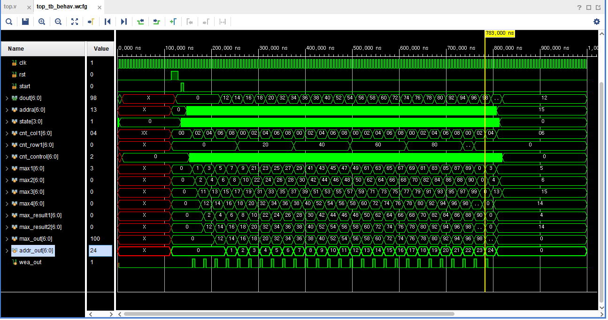Open waveform search with the magnifier icon
The width and height of the screenshot is (608, 320).
(8, 21)
